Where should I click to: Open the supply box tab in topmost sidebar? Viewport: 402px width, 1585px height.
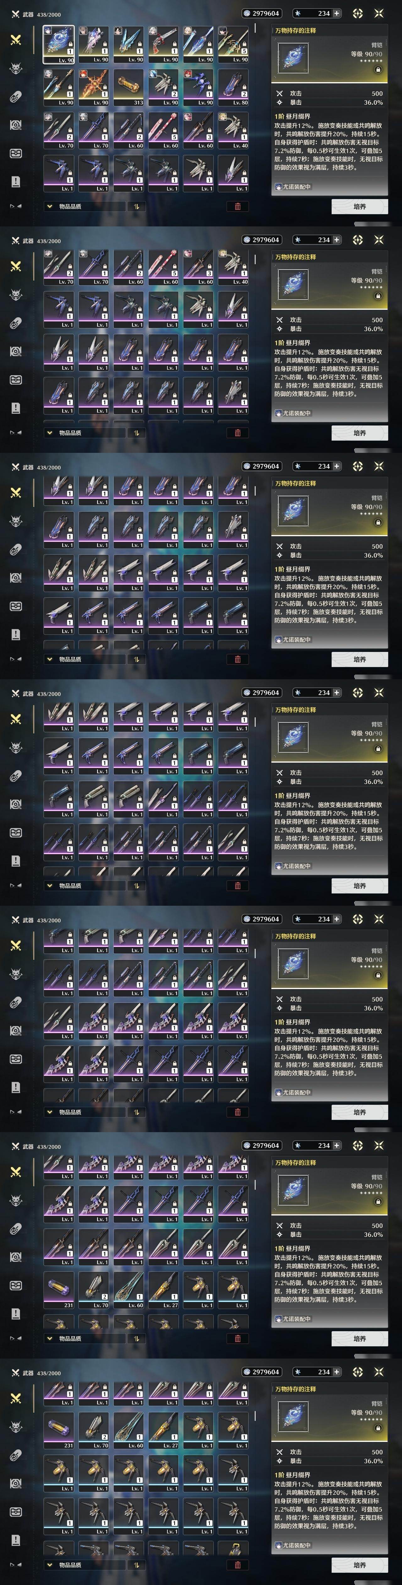tap(16, 153)
